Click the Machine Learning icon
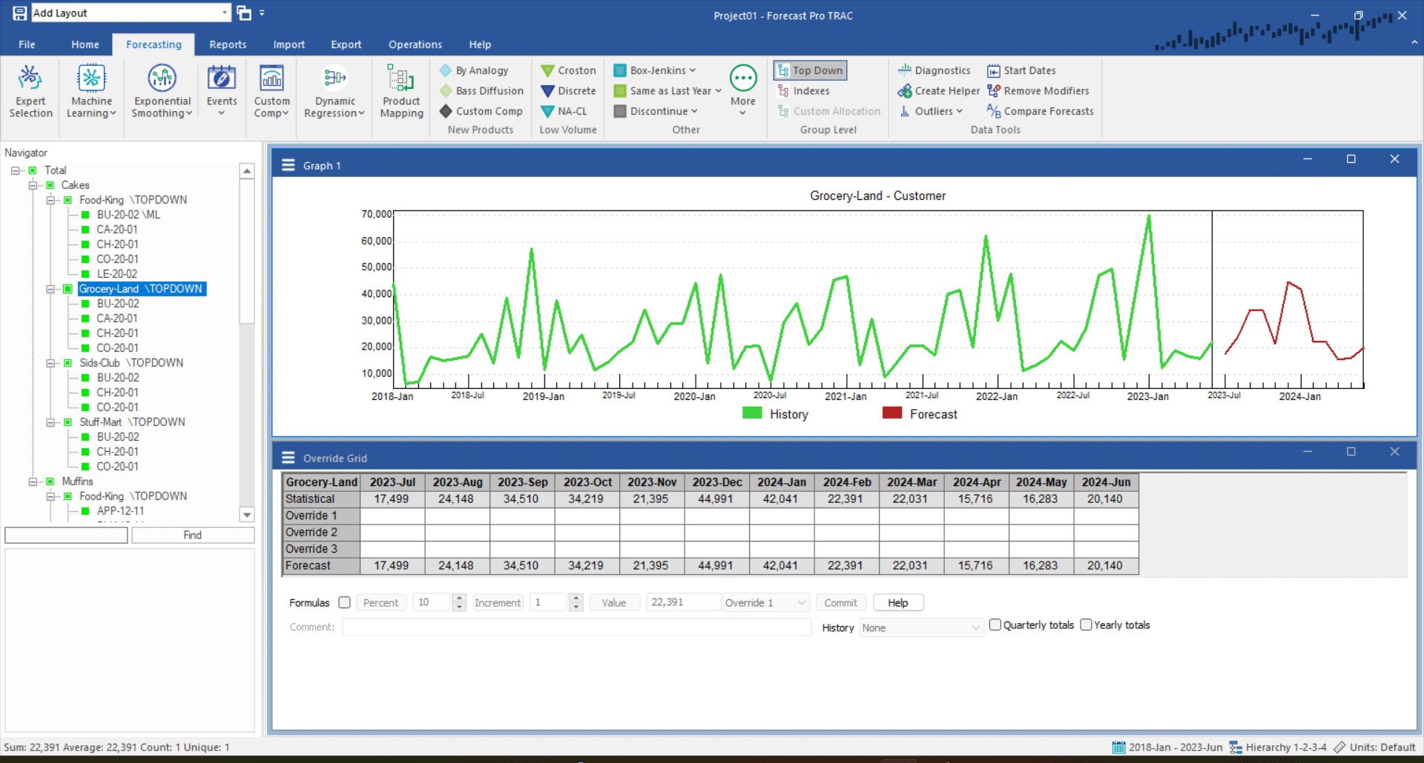Screen dimensions: 1424x763 [91, 78]
